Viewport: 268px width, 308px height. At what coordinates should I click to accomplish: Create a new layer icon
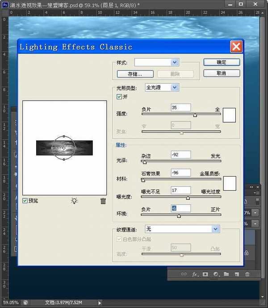coord(237,274)
